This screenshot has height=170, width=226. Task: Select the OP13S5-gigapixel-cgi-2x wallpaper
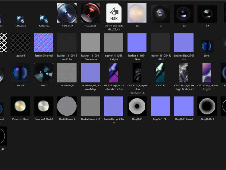(207, 73)
